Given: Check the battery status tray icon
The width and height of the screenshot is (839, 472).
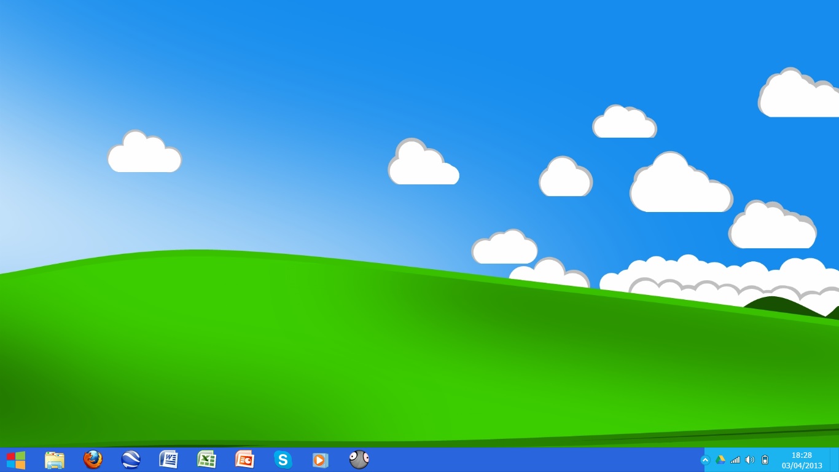Looking at the screenshot, I should 765,460.
